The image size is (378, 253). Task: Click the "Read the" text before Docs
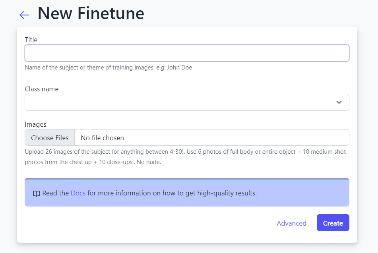(56, 193)
